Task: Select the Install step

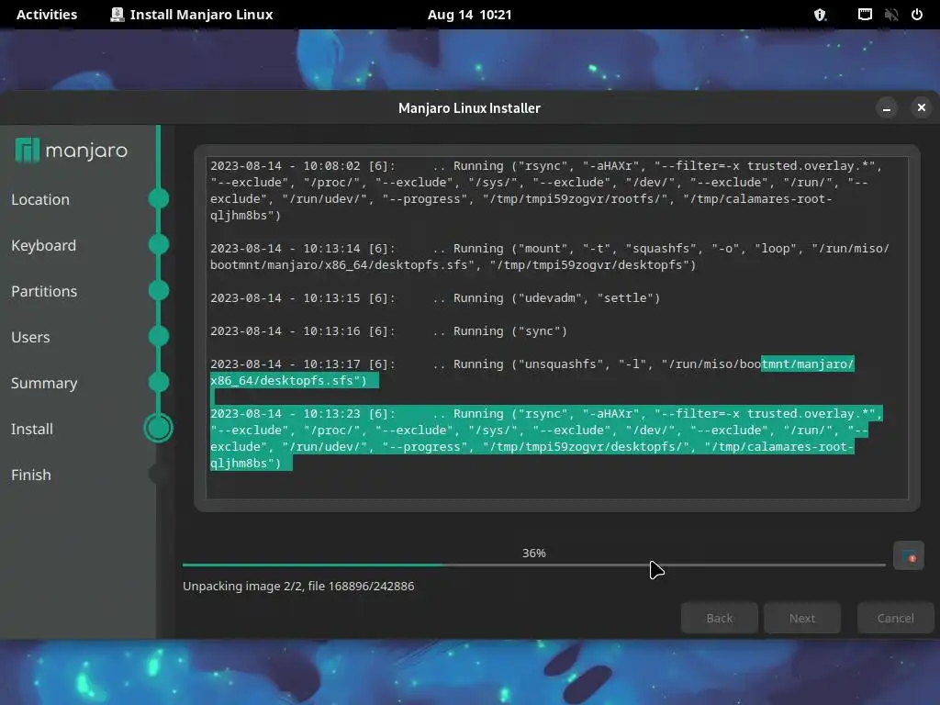Action: (32, 429)
